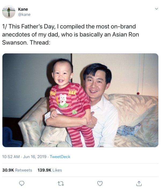Viewport: 161px width, 189px height.
Task: Click the Jun 16, 2019 date
Action: [x=34, y=156]
